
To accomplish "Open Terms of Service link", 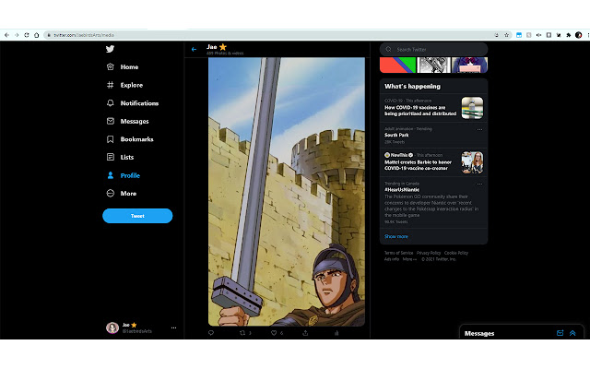I will tap(398, 253).
